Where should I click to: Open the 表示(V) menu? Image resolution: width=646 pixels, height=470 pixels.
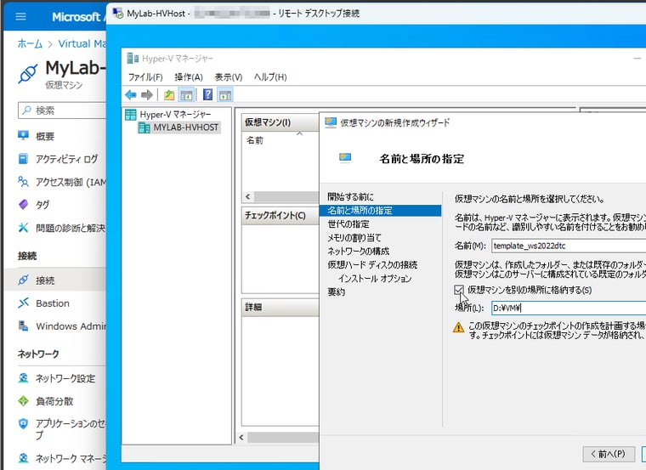[x=229, y=77]
